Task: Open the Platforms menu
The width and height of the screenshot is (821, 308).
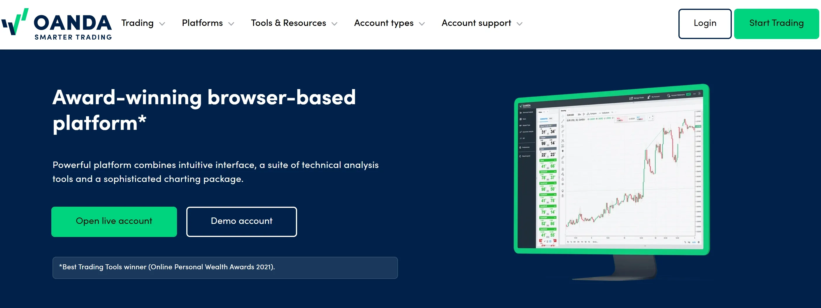Action: tap(202, 23)
